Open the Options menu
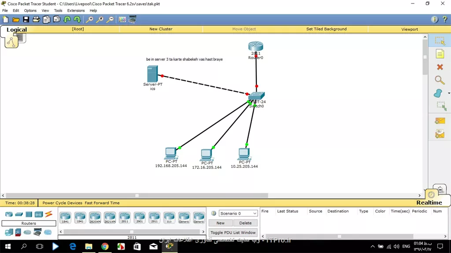 (x=30, y=11)
